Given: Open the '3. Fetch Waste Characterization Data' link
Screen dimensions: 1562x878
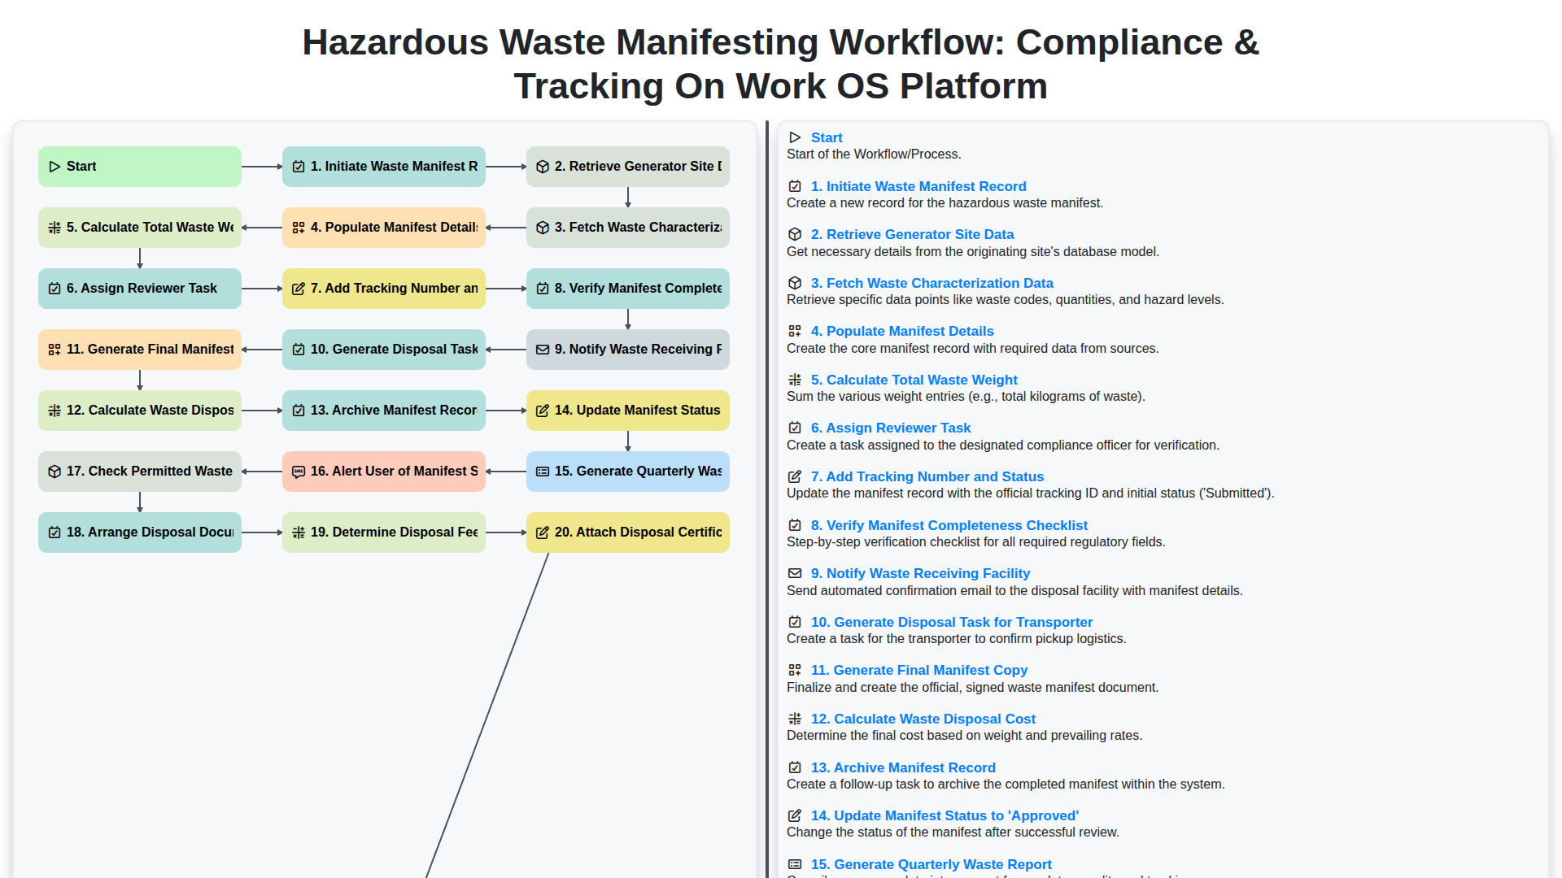Looking at the screenshot, I should coord(932,283).
